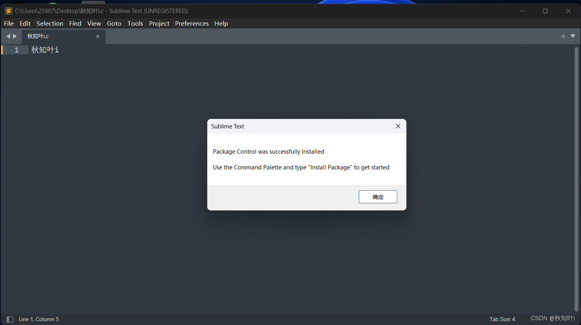
Task: Open the File menu
Action: pos(9,24)
